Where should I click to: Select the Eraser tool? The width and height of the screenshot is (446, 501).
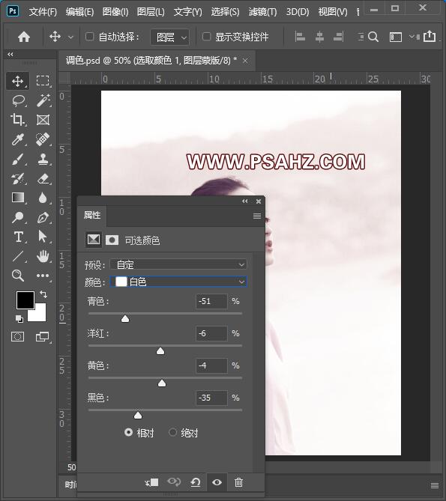[43, 179]
